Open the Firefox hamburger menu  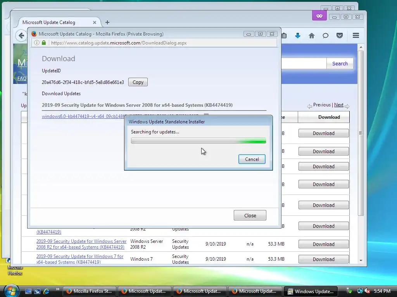point(356,35)
